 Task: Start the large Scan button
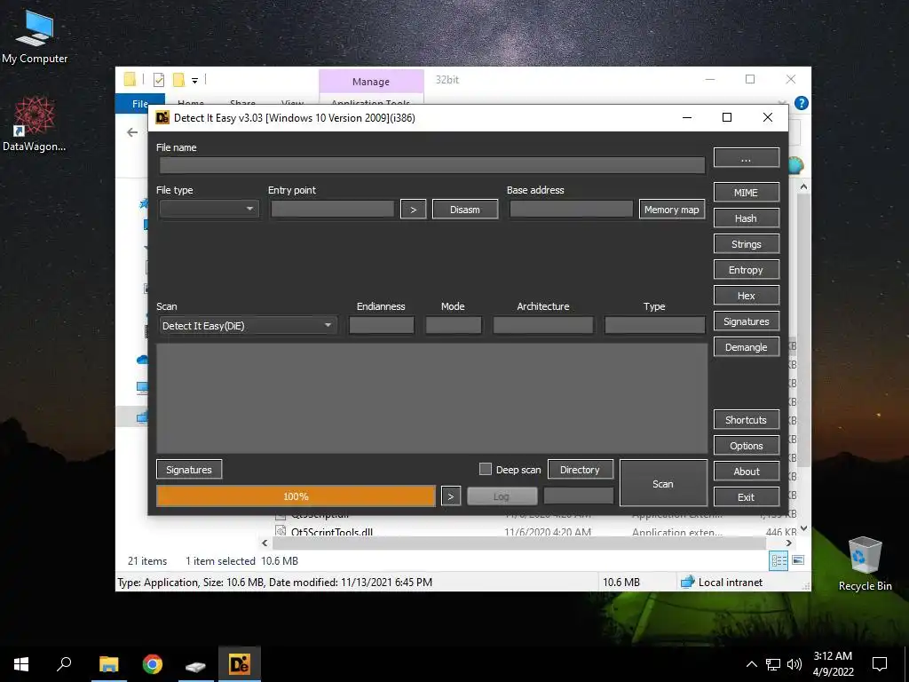(x=663, y=484)
